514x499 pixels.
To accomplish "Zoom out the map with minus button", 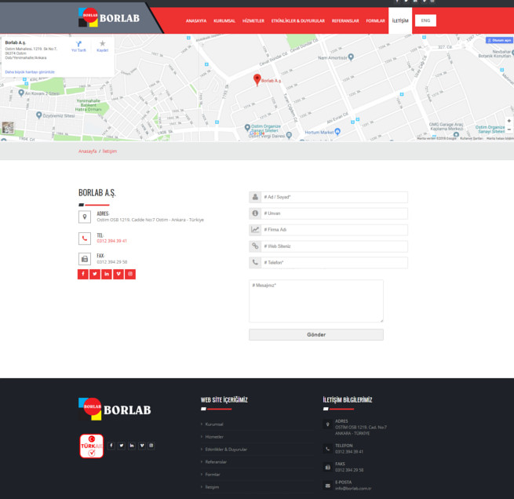I will pos(509,129).
